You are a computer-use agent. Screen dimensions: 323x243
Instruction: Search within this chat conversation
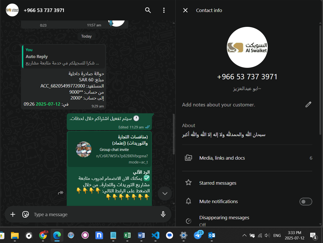pos(148,10)
